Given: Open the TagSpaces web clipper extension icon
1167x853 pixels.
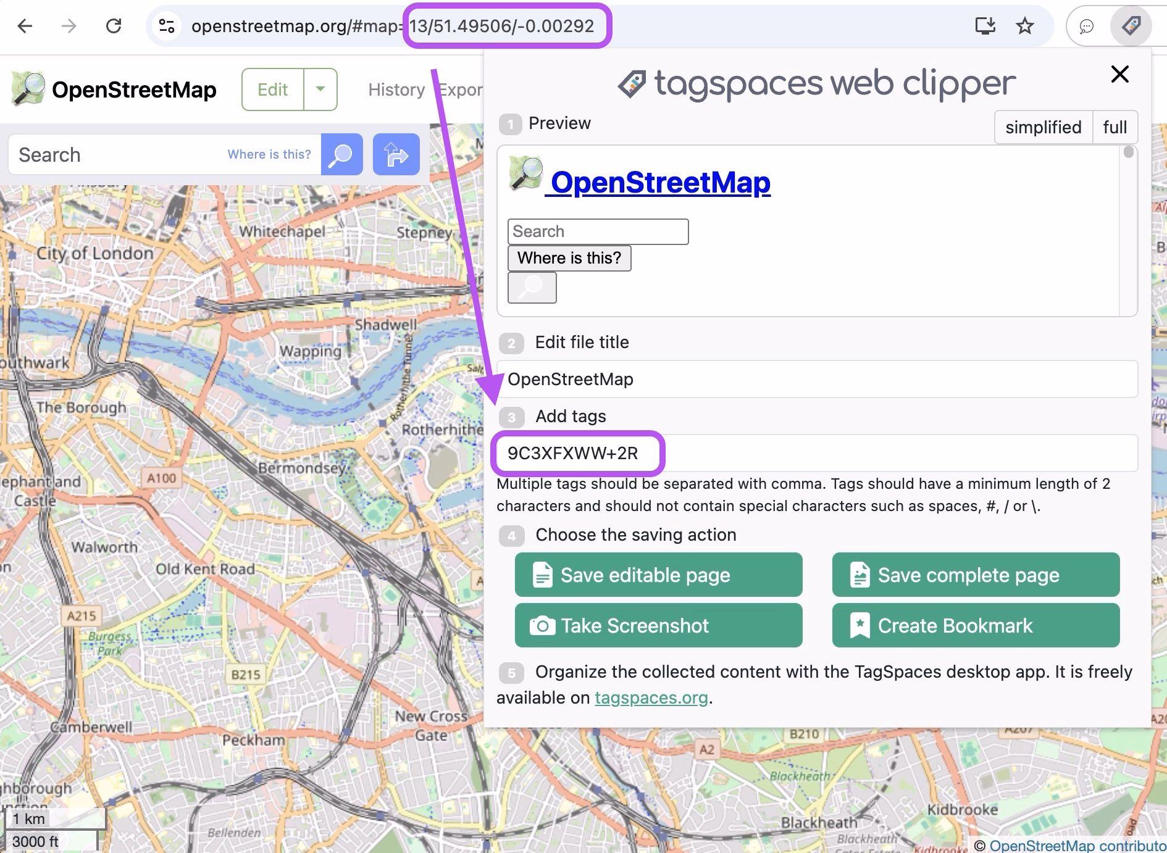Looking at the screenshot, I should tap(1131, 26).
